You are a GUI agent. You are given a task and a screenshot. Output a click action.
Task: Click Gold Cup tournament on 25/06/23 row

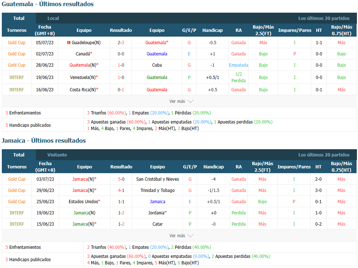click(17, 202)
